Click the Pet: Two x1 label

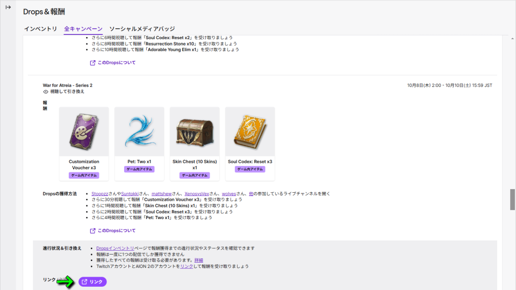tap(139, 162)
